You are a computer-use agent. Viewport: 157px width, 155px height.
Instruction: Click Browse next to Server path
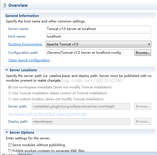coord(143,106)
